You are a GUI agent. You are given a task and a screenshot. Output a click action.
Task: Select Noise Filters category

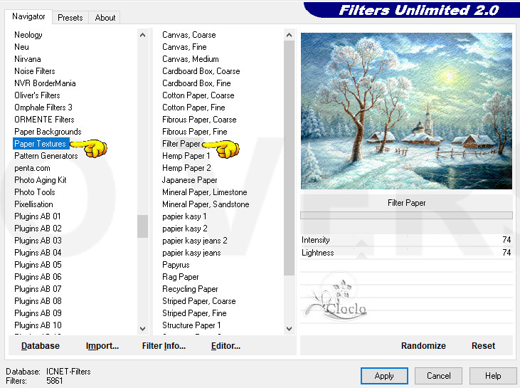tap(34, 71)
